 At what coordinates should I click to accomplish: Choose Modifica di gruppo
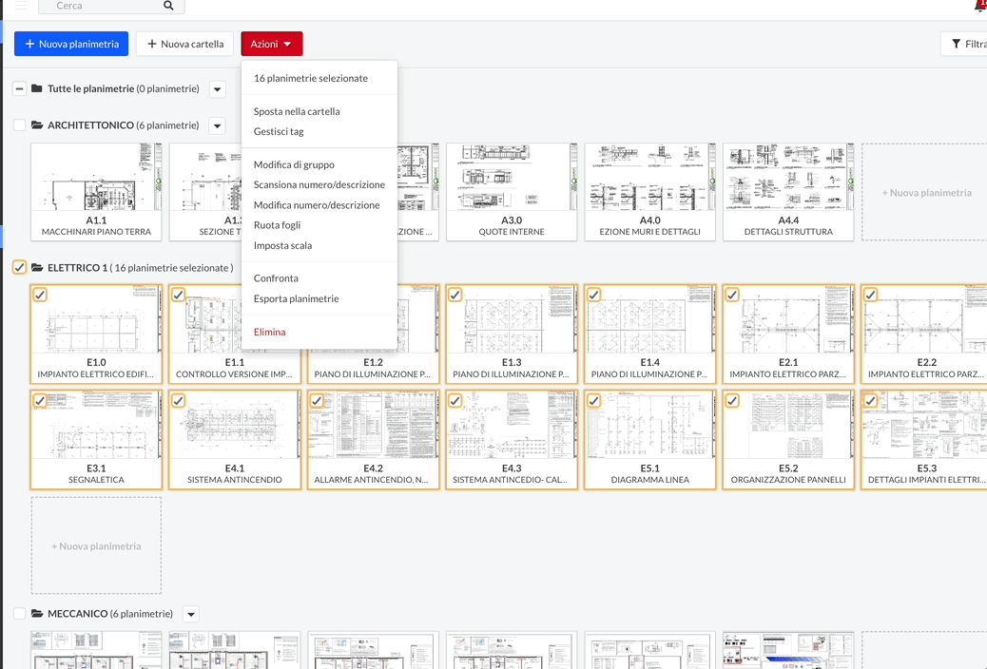click(294, 165)
